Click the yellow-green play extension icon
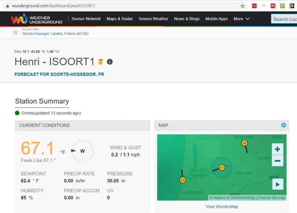The image size is (297, 213). coord(292,6)
